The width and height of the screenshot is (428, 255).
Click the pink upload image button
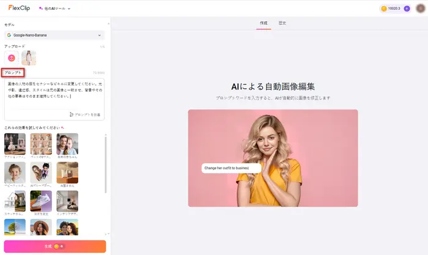tap(12, 58)
